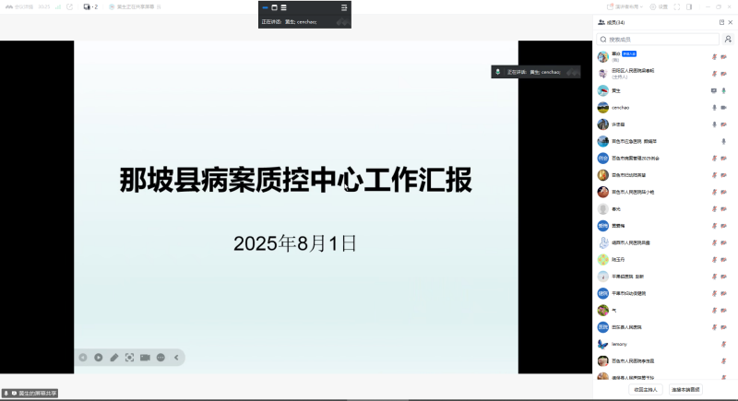Pop out the members panel
The height and width of the screenshot is (401, 738).
coord(721,22)
